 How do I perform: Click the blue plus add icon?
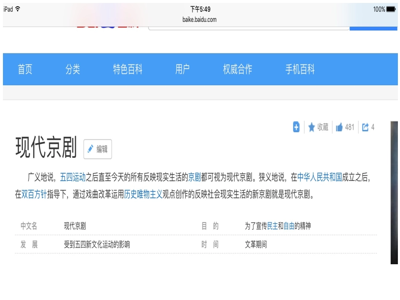296,127
